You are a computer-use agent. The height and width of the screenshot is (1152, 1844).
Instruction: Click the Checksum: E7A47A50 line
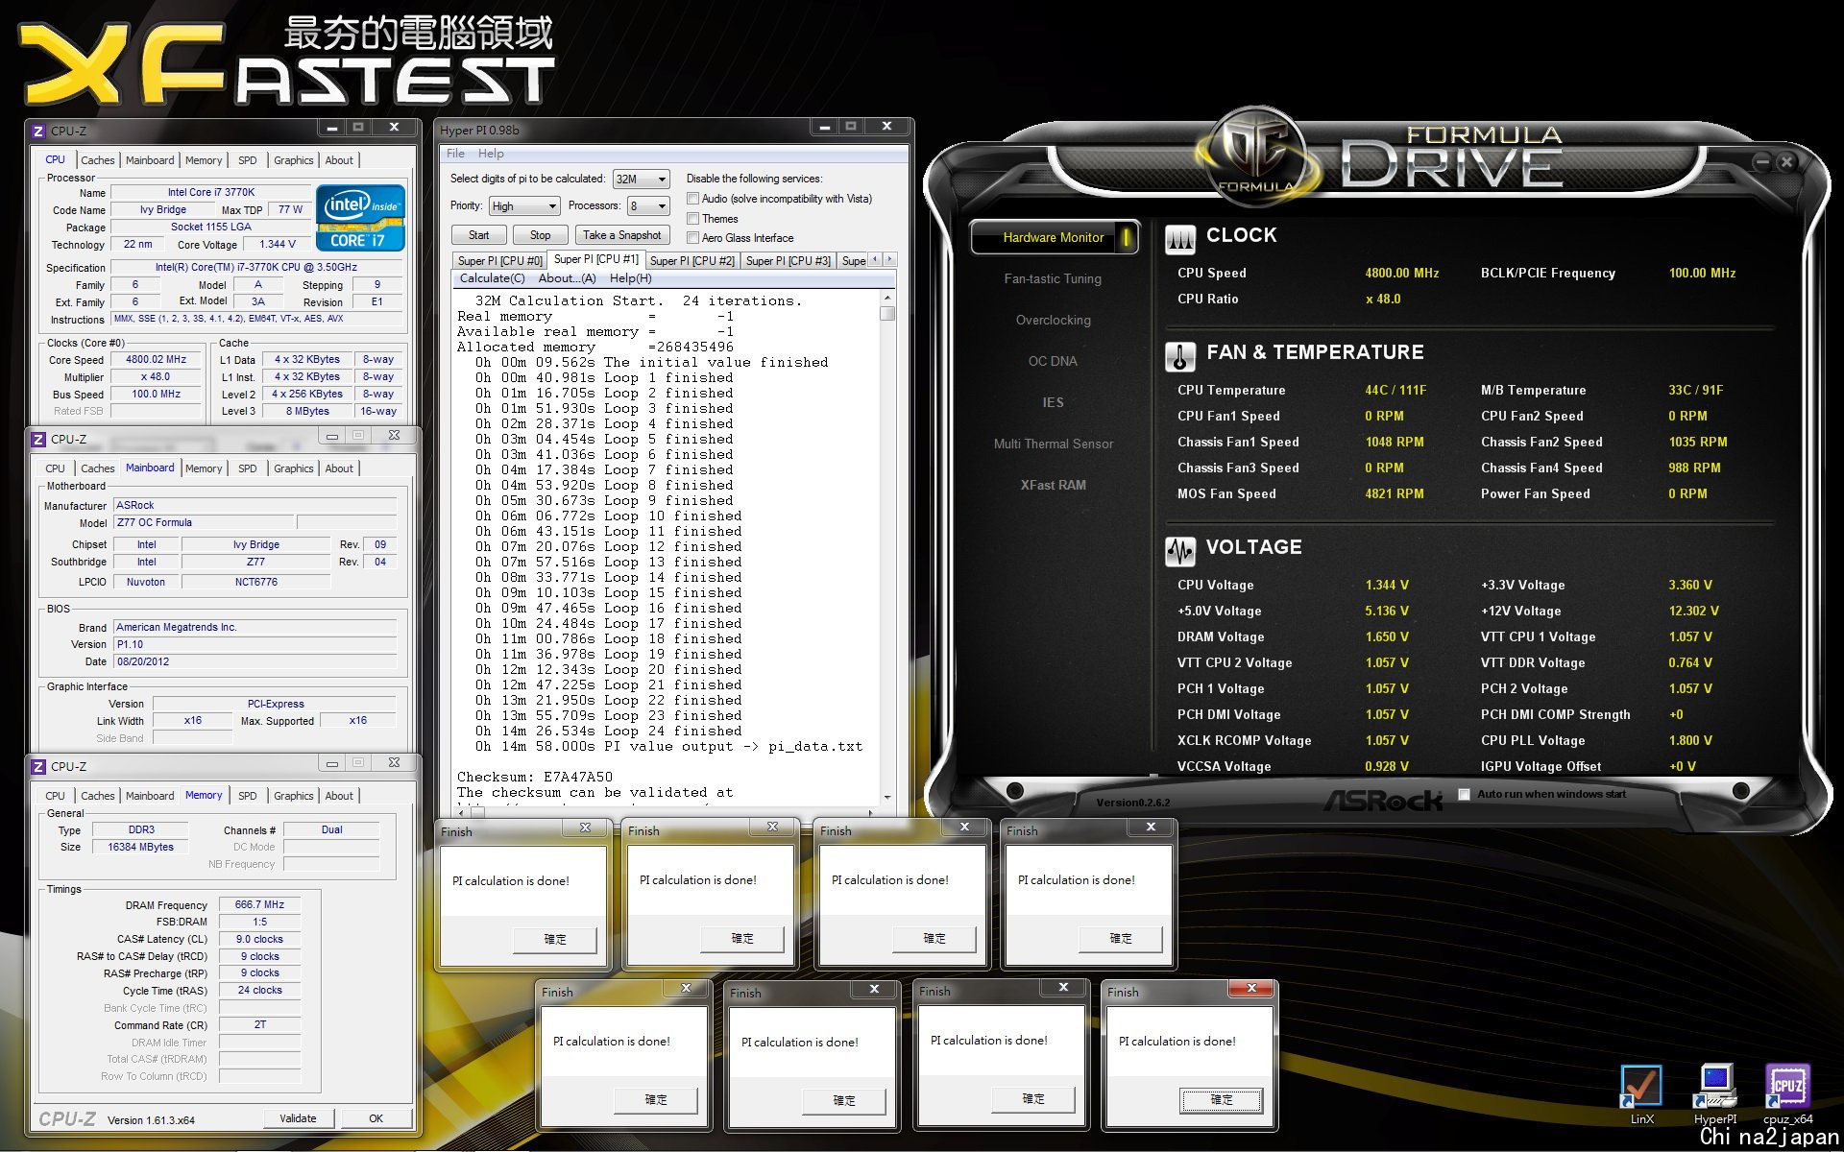click(534, 777)
